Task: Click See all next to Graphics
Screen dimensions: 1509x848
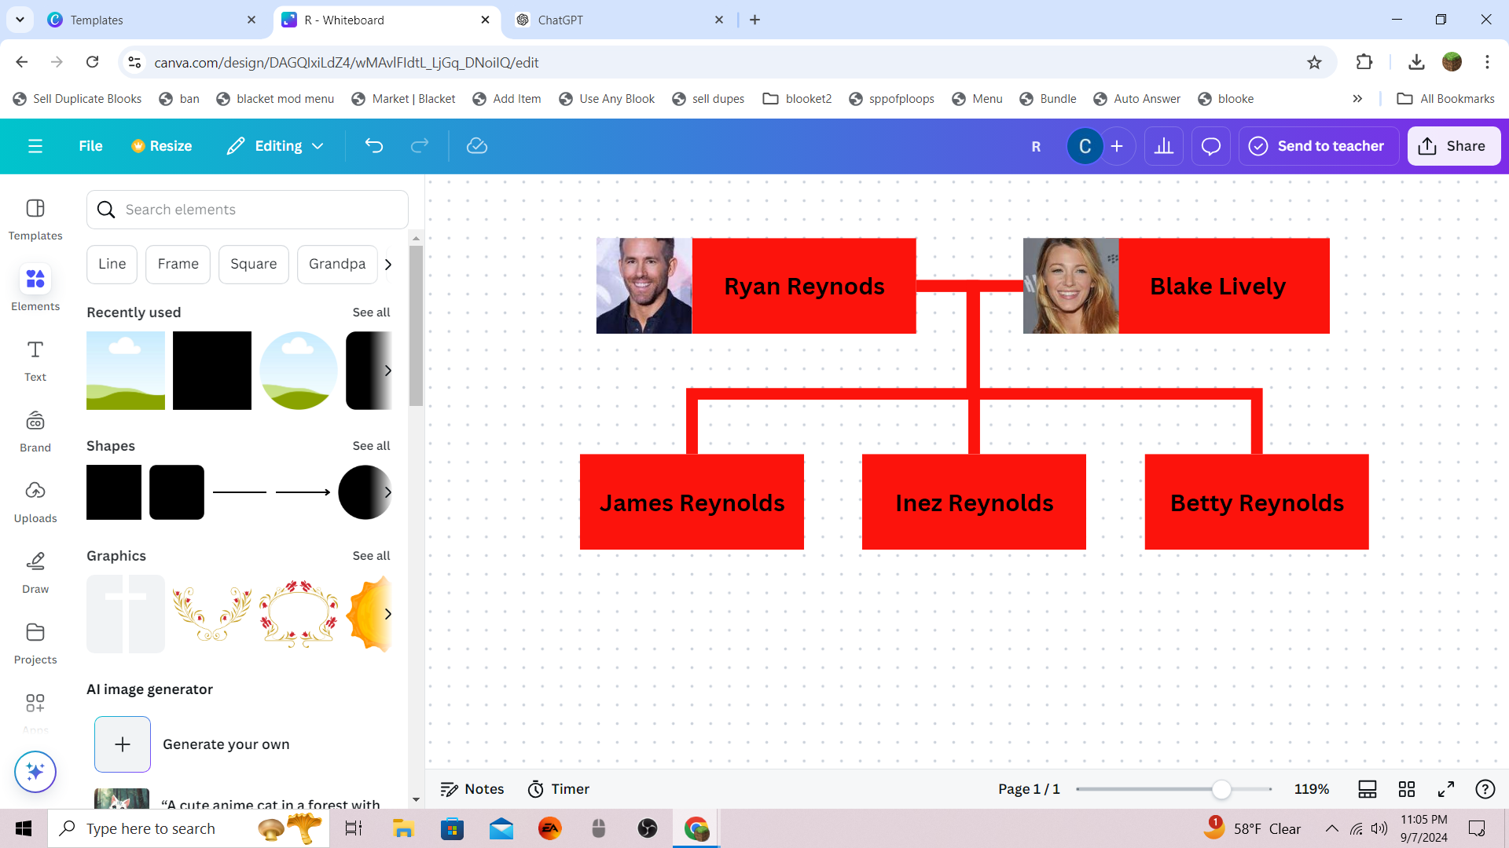Action: click(x=371, y=556)
